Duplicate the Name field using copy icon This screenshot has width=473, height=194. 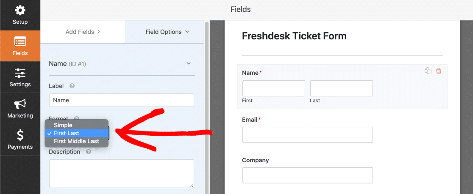[428, 71]
